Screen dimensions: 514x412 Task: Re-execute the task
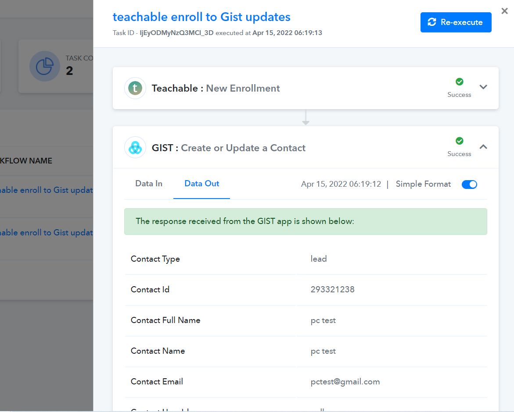(x=456, y=22)
